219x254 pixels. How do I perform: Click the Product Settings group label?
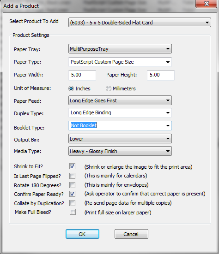click(x=31, y=35)
